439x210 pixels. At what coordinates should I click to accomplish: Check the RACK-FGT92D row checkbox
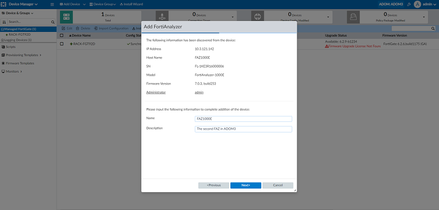coord(62,44)
